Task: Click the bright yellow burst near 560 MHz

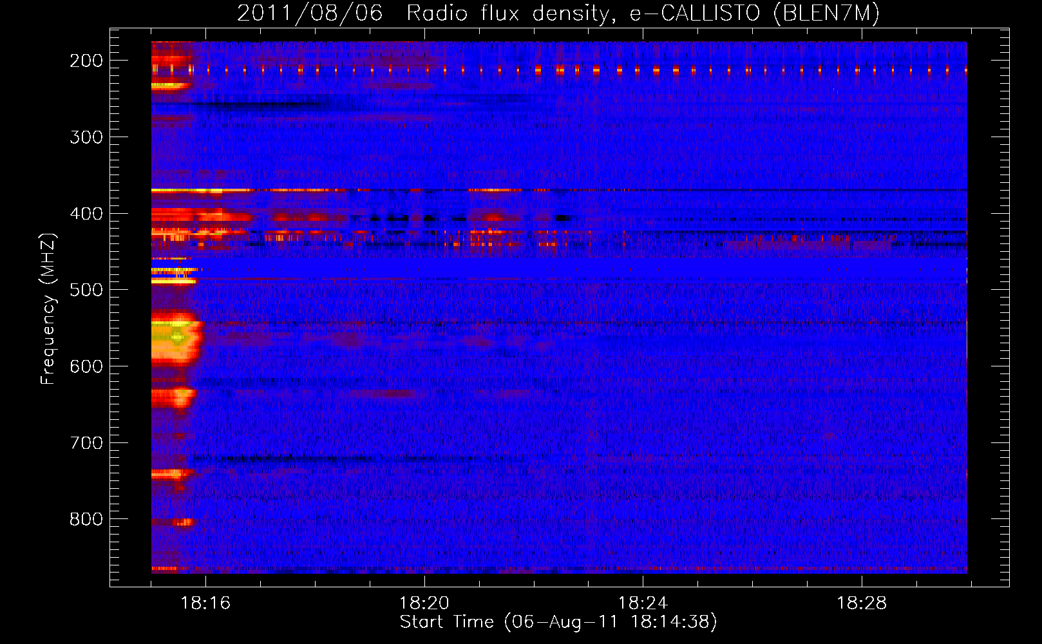Action: (x=176, y=338)
